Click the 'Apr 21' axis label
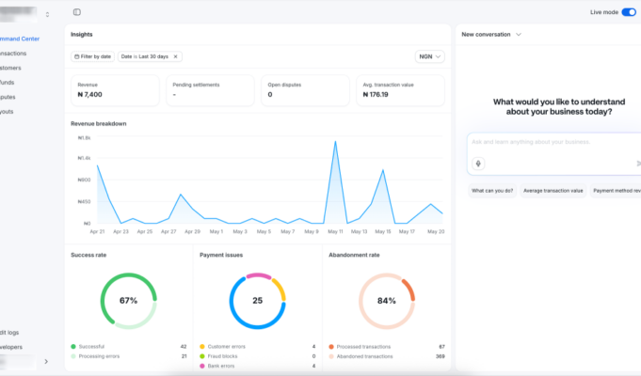Screen dimensions: 641x376 click(x=97, y=231)
